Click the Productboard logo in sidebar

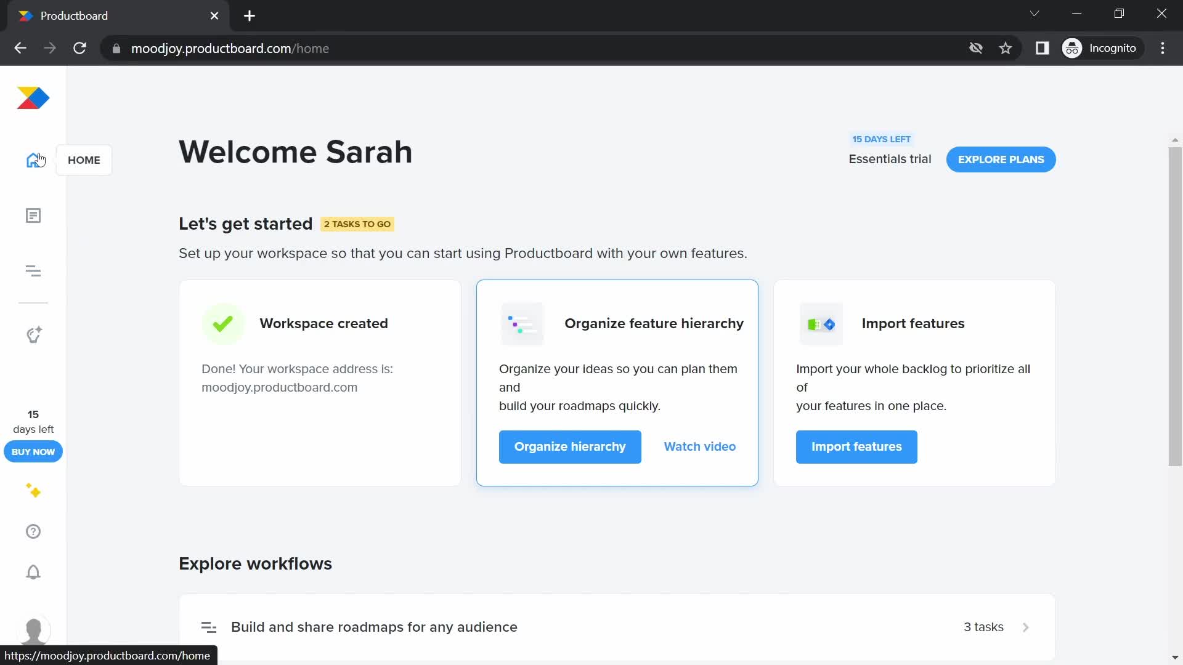click(33, 98)
